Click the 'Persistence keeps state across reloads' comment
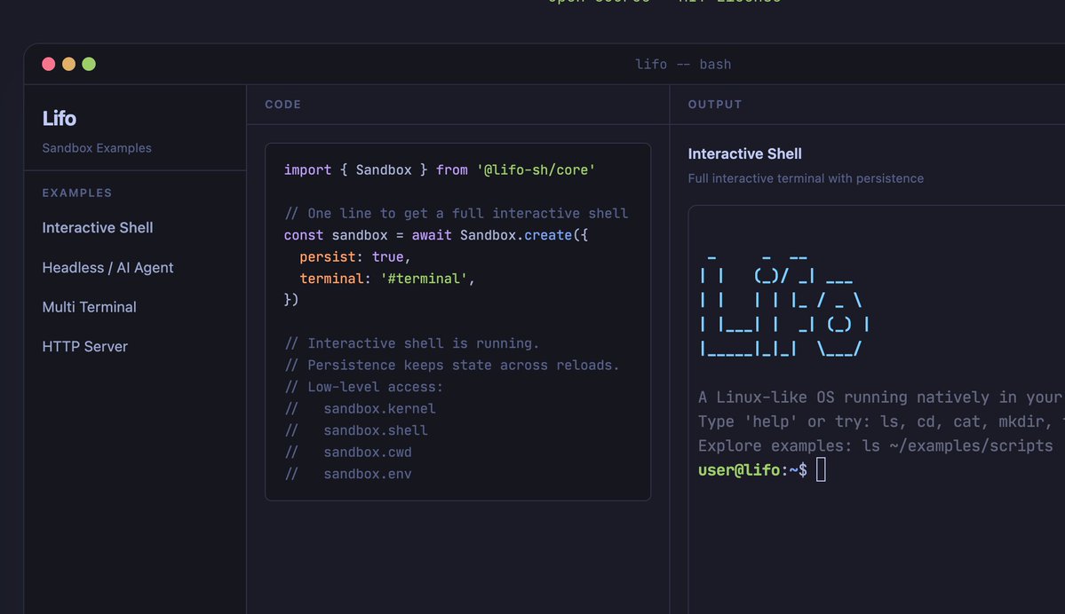The image size is (1065, 614). (x=452, y=366)
